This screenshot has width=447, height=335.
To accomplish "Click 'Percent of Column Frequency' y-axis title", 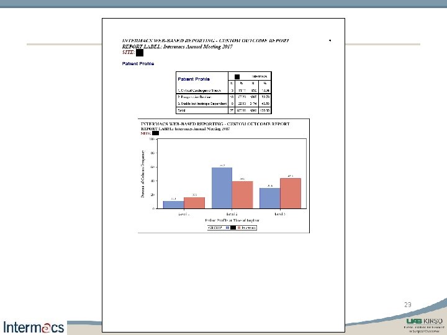I will pos(143,174).
